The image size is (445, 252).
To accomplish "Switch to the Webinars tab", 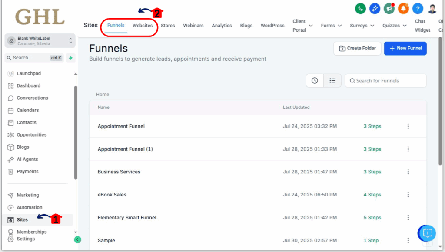I will pyautogui.click(x=193, y=26).
